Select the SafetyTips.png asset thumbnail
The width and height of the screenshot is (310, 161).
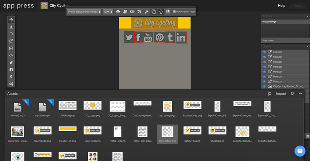point(193,131)
